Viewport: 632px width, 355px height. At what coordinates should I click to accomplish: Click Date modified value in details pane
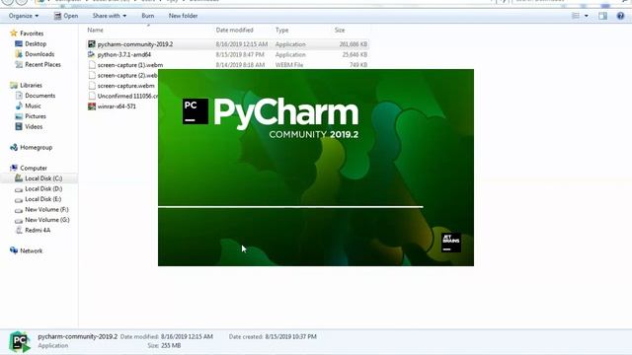point(187,336)
